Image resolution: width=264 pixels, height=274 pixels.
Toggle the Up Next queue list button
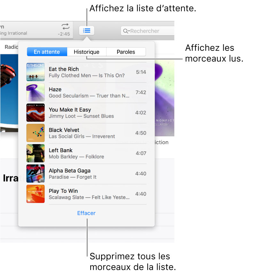(87, 31)
